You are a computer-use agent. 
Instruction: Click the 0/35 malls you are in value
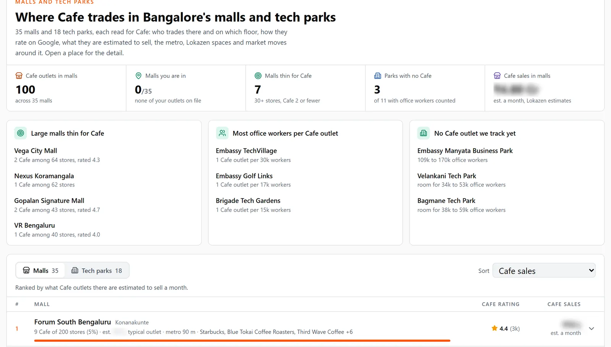(143, 90)
